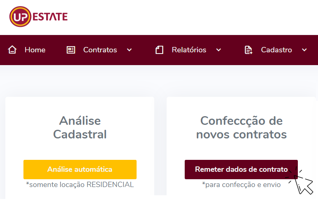Open the Relatórios menu label
The width and height of the screenshot is (318, 220).
pos(189,50)
